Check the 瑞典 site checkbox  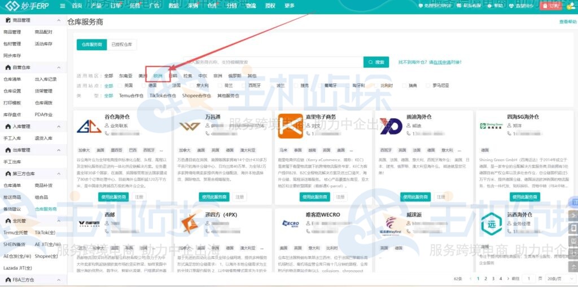[x=404, y=86]
